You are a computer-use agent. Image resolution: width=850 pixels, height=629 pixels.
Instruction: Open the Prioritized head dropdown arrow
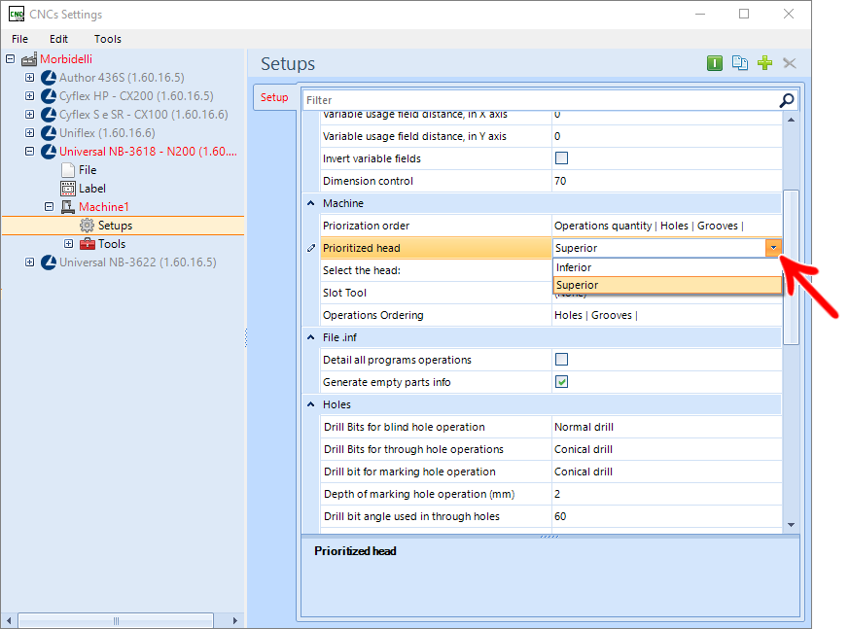[773, 248]
